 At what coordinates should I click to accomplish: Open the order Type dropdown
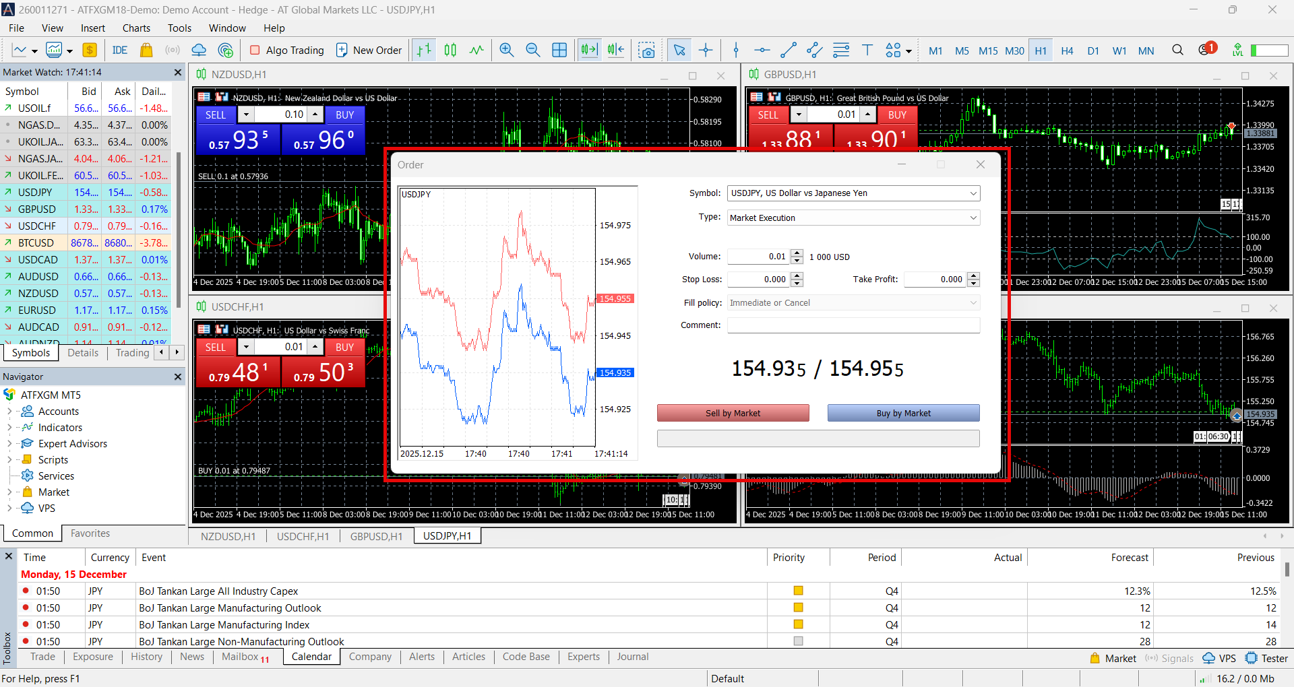973,218
